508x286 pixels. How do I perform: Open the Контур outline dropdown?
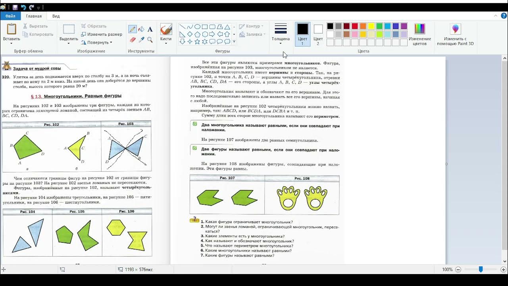click(252, 26)
